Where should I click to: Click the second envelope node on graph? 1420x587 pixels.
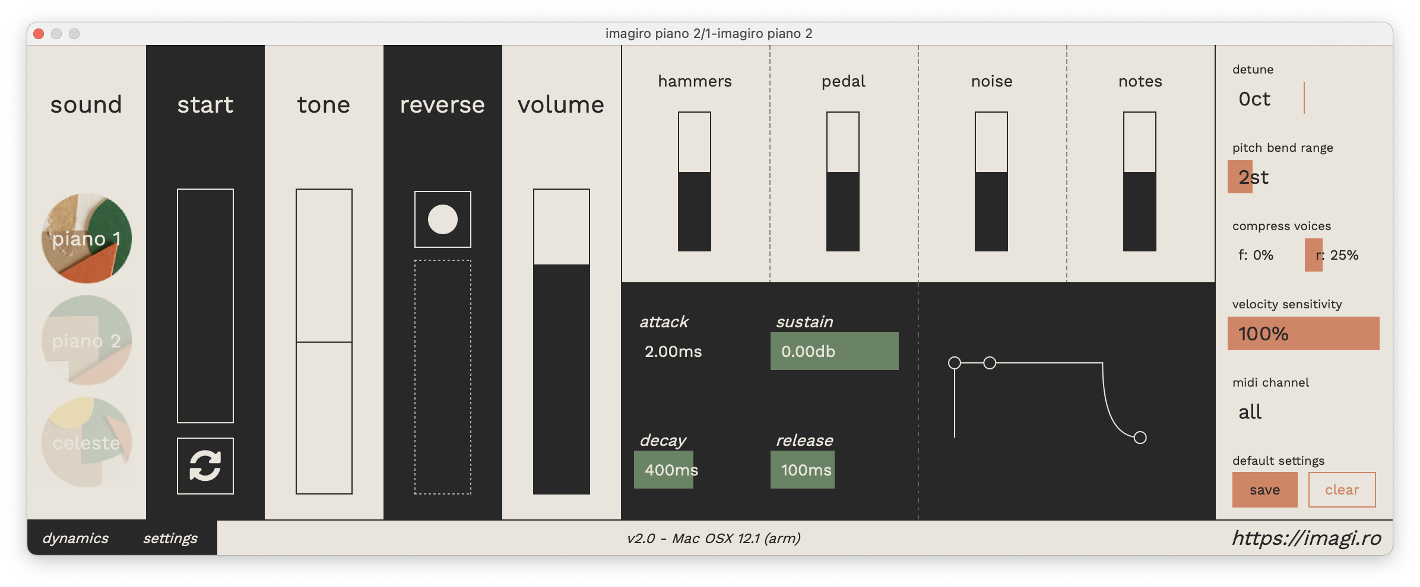coord(990,363)
